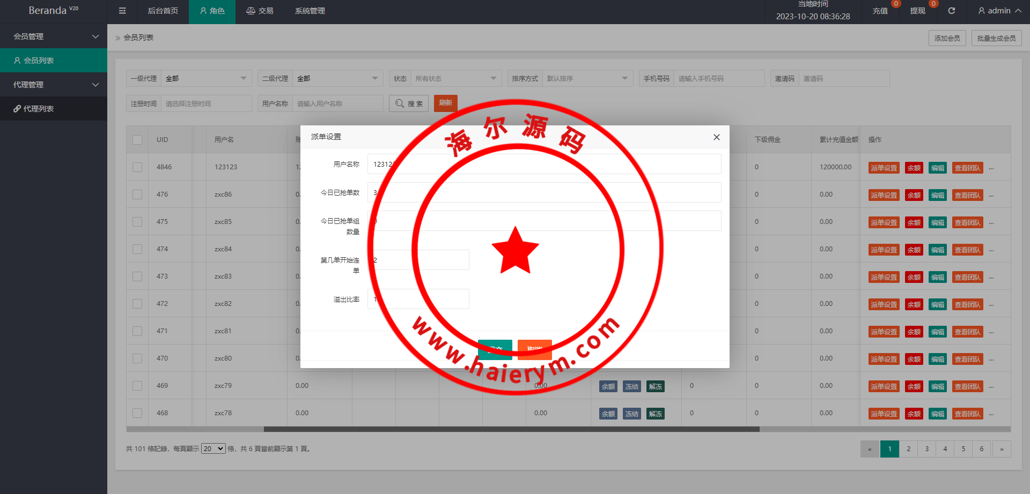Open the rows-per-page 20 dropdown
Image resolution: width=1030 pixels, height=494 pixels.
[214, 448]
